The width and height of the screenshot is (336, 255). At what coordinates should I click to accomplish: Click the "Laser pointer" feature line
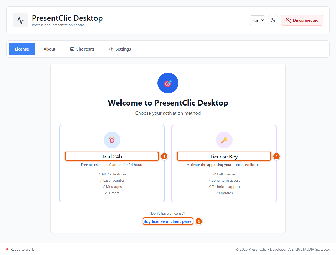coord(112,180)
